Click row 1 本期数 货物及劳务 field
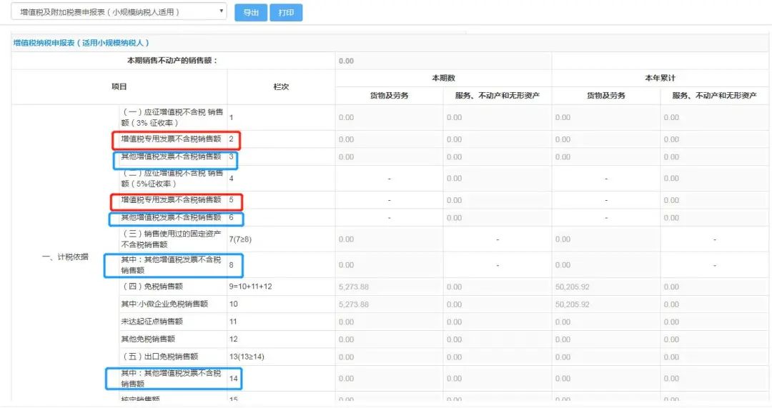Image resolution: width=772 pixels, height=408 pixels. pos(389,118)
